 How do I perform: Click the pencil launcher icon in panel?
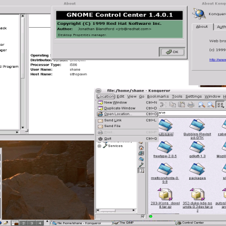(x=6, y=223)
